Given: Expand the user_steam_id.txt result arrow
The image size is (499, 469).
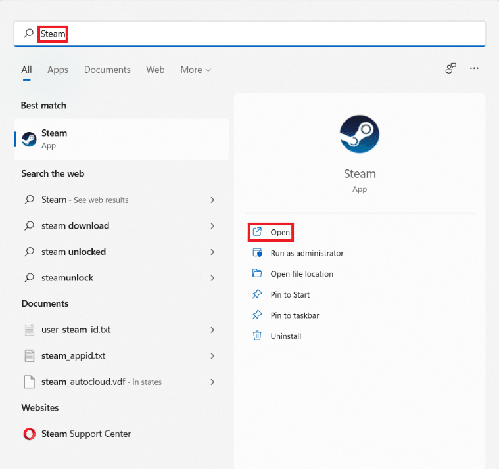Looking at the screenshot, I should pos(212,330).
